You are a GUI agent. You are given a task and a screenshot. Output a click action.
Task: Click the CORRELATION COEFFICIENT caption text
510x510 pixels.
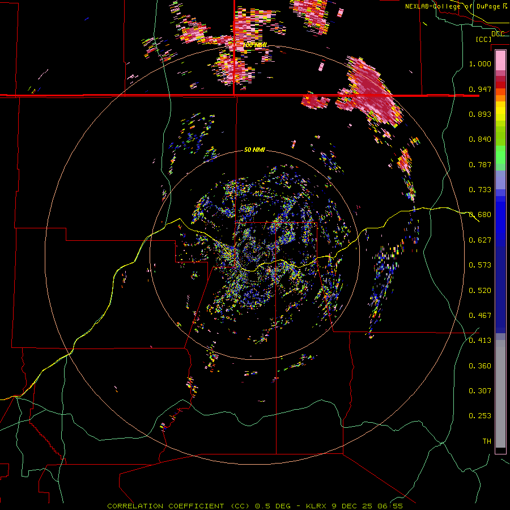165,506
